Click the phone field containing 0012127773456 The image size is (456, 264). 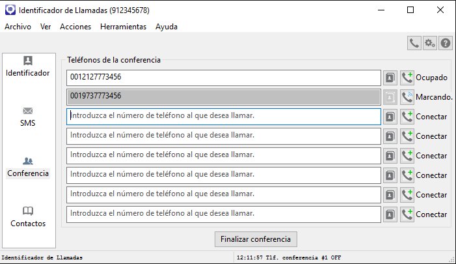coord(223,78)
